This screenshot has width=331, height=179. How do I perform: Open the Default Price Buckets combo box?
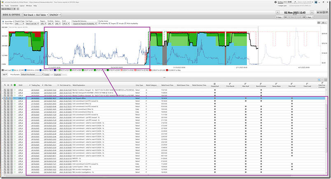(x=32, y=74)
